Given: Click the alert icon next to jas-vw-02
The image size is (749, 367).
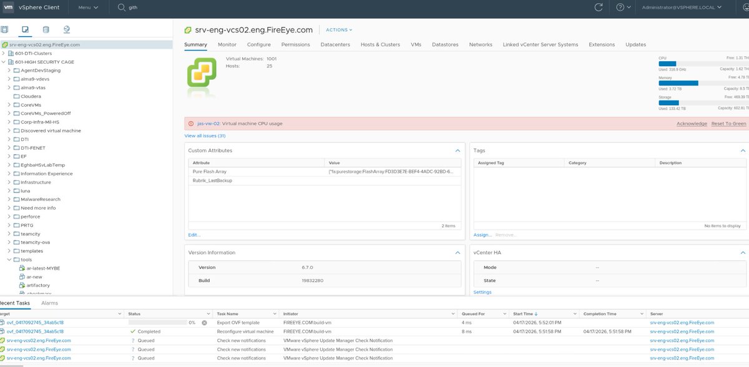Looking at the screenshot, I should 190,124.
